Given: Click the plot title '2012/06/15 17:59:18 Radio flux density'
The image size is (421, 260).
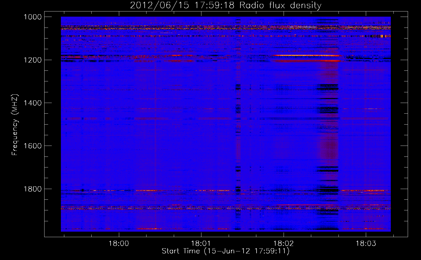Looking at the screenshot, I should (226, 5).
